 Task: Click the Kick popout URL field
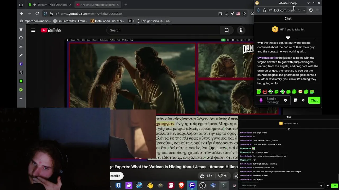click(287, 10)
